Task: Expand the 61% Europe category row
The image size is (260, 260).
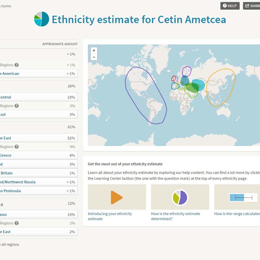Action: click(x=38, y=127)
